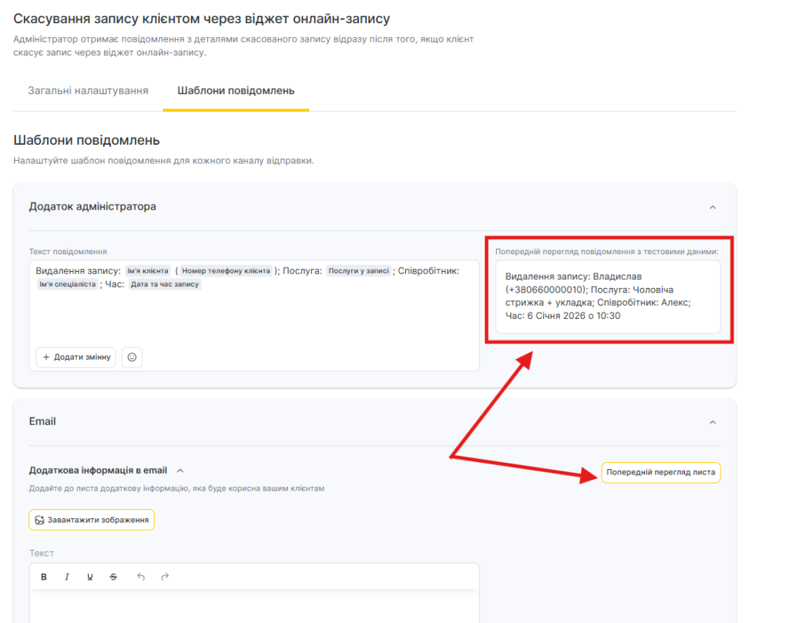Click 'Завантажити зображення' upload button

92,520
